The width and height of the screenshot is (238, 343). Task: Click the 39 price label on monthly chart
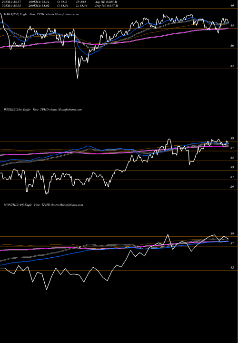coord(232,233)
